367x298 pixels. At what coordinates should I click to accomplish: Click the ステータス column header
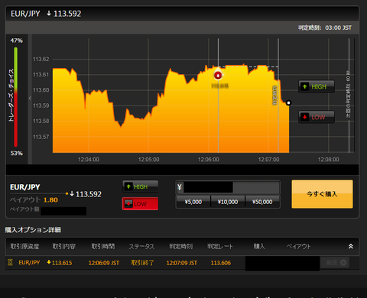pos(141,246)
